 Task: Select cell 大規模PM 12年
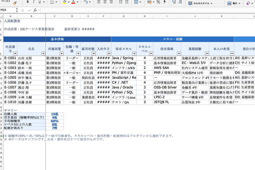pos(195,73)
